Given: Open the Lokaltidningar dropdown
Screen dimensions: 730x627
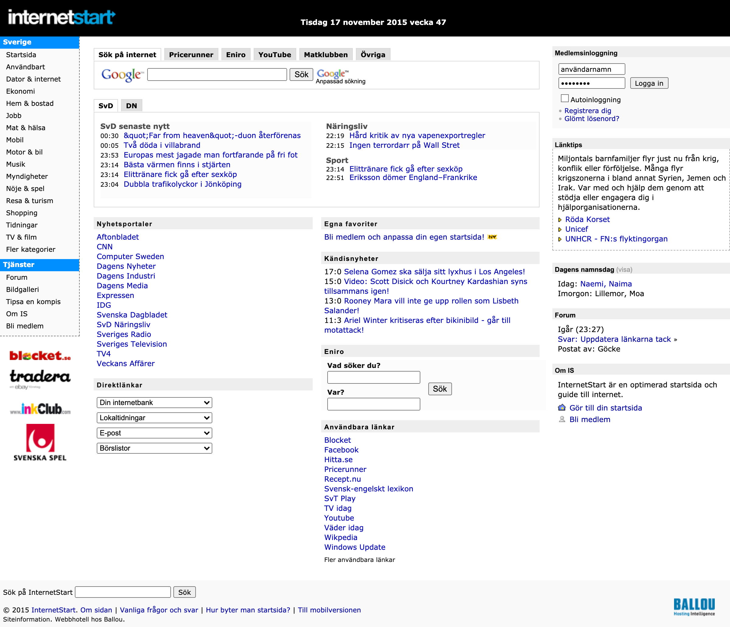Looking at the screenshot, I should [x=154, y=418].
